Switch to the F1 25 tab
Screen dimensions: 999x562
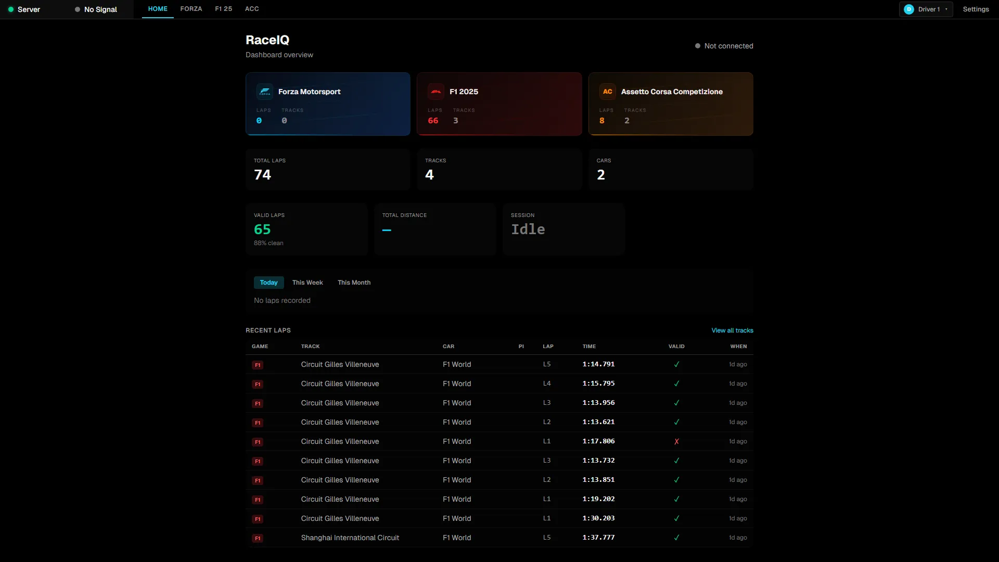pos(224,9)
